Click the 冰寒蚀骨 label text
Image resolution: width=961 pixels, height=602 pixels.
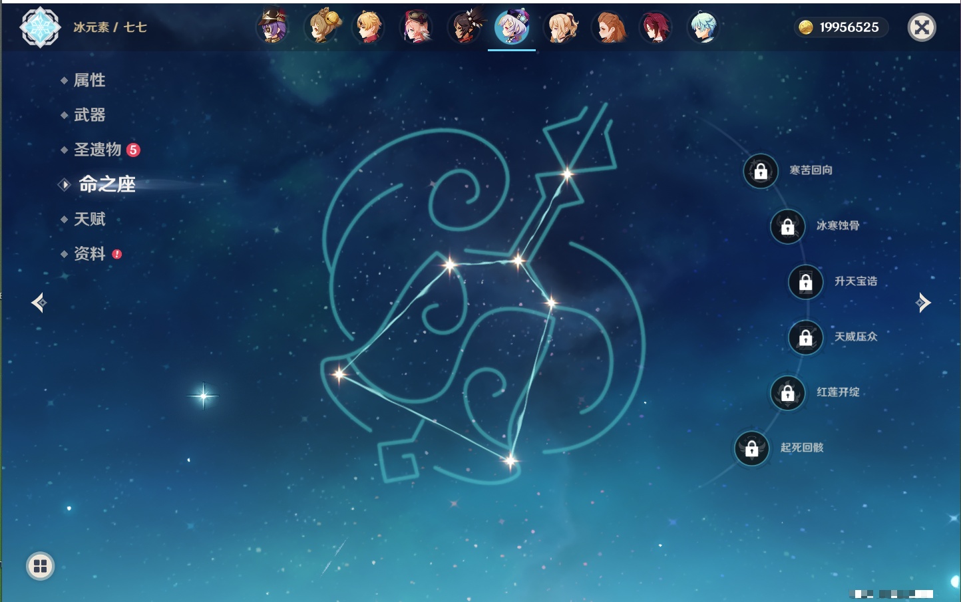(x=838, y=226)
